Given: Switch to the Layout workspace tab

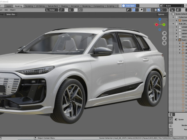Looking at the screenshot, I should click(9, 6).
